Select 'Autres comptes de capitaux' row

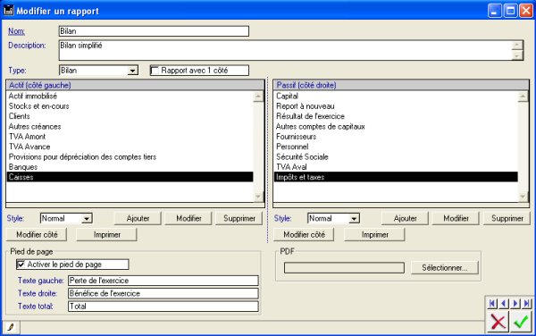(396, 127)
